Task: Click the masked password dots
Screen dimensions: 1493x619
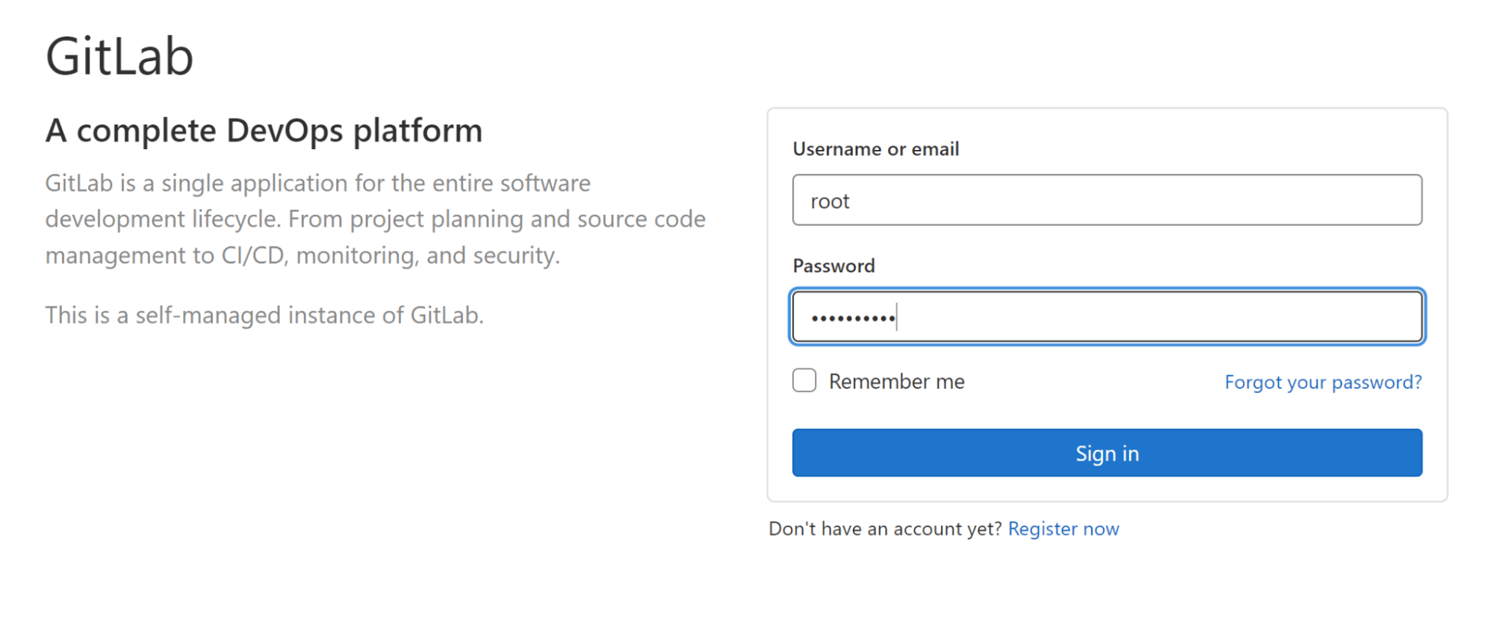Action: click(x=853, y=318)
